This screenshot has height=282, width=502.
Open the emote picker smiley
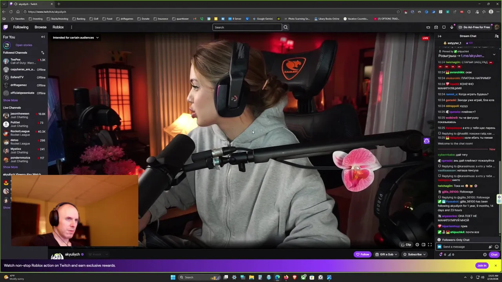pyautogui.click(x=497, y=247)
